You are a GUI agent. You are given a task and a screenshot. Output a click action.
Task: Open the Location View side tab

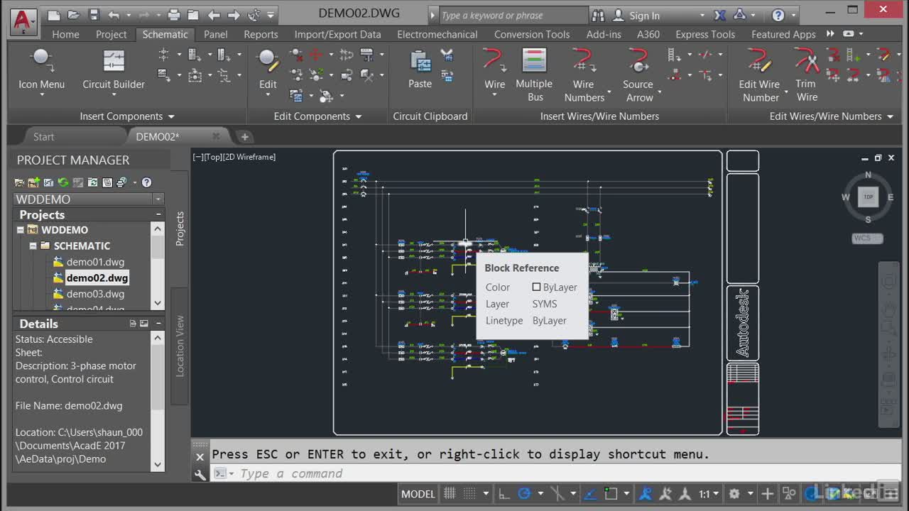pos(180,346)
